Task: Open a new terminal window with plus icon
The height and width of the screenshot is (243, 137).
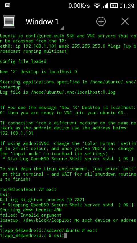Action: [x=101, y=21]
